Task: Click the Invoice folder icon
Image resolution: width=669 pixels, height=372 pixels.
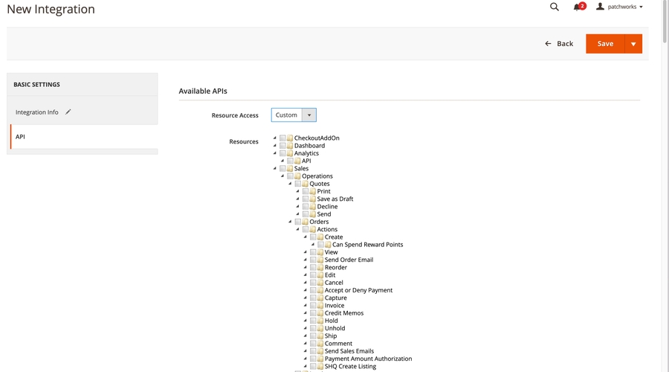Action: [320, 306]
